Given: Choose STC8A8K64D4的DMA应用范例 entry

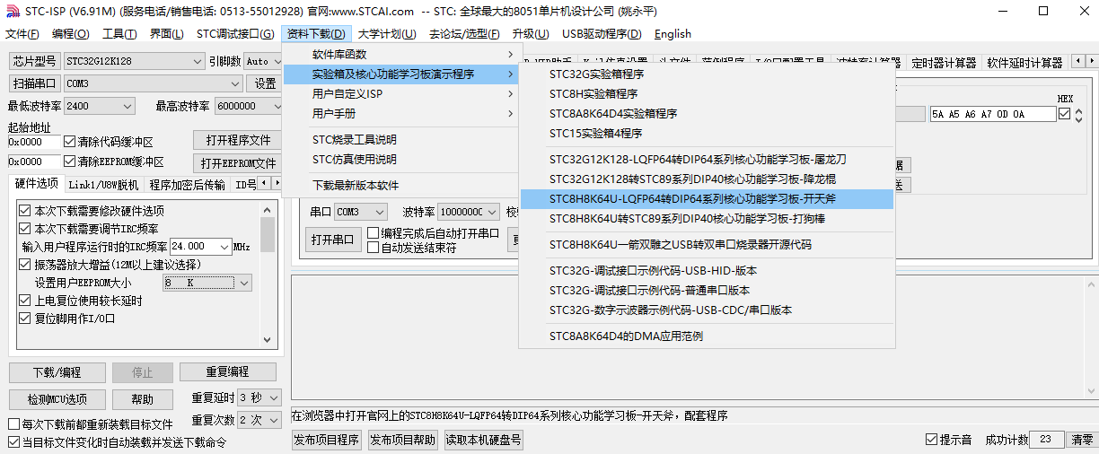Looking at the screenshot, I should tap(708, 336).
